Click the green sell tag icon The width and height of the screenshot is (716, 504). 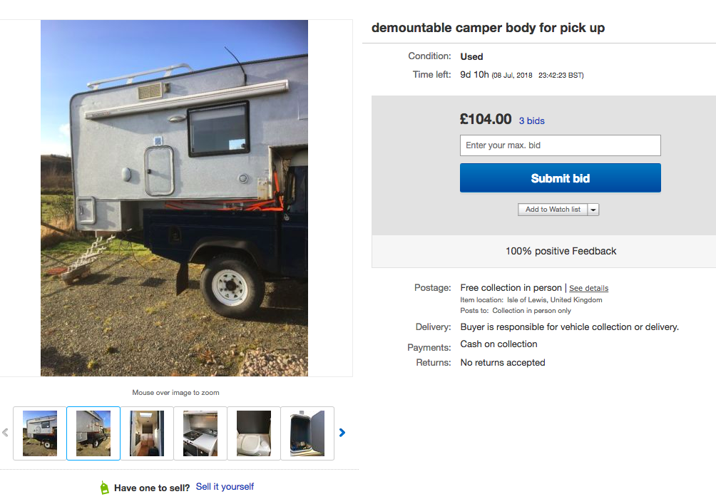104,488
